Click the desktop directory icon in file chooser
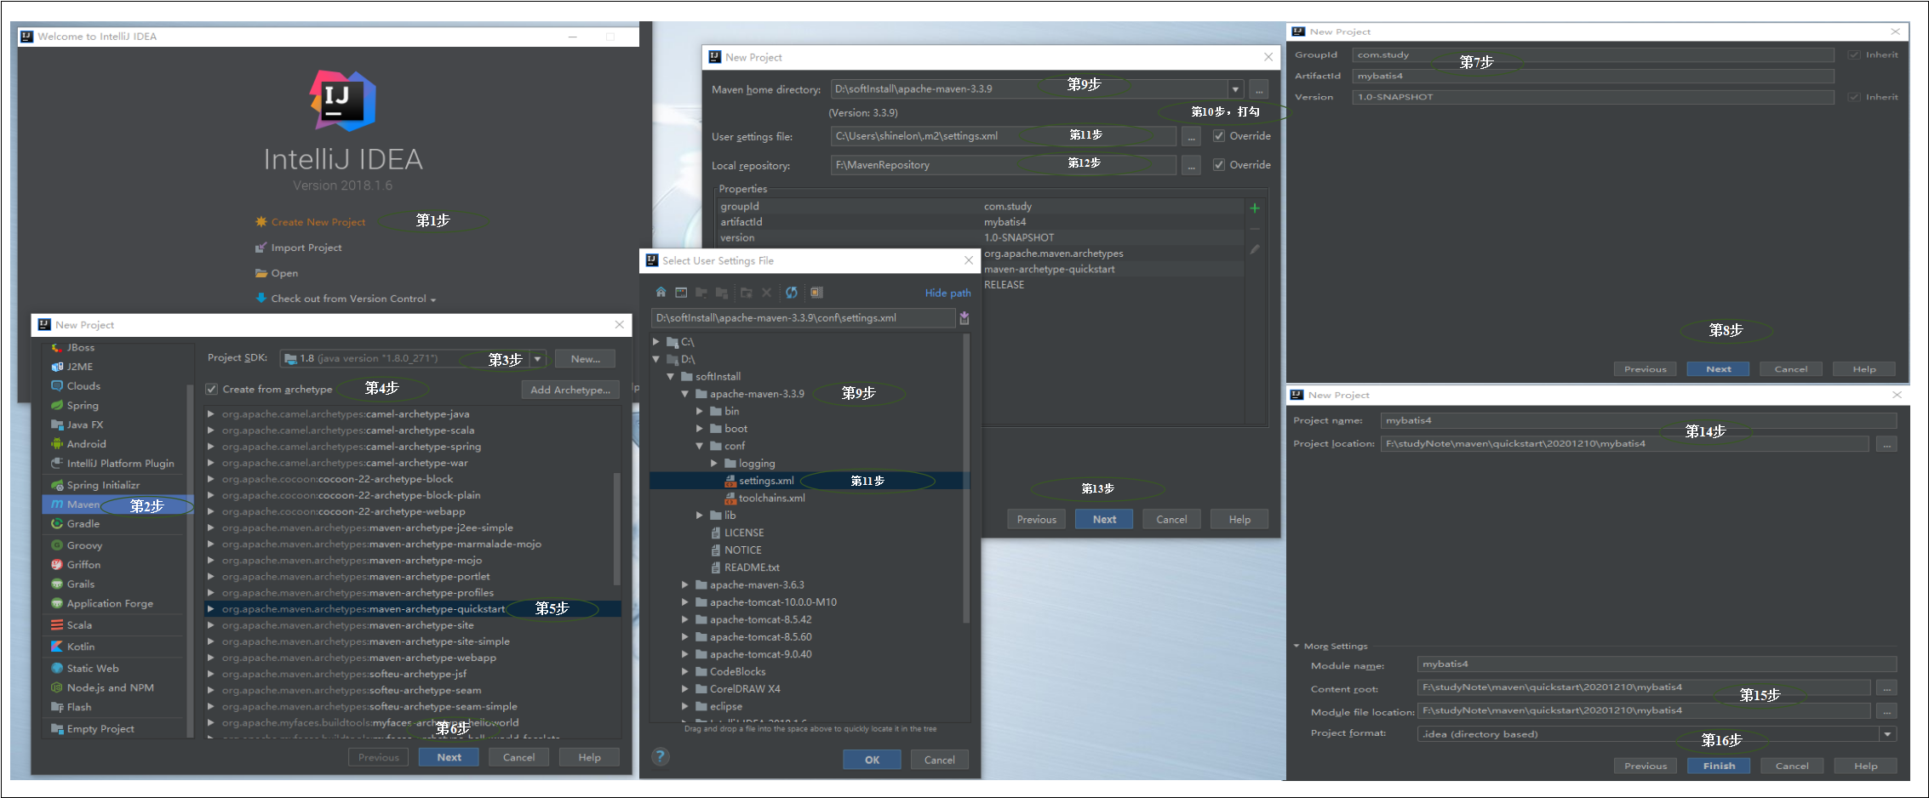The width and height of the screenshot is (1929, 798). [681, 293]
